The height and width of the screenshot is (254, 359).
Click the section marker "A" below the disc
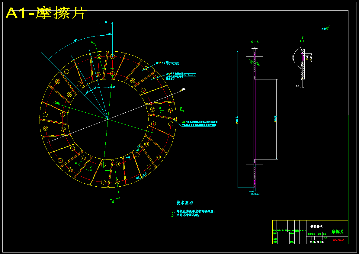[x=113, y=201]
